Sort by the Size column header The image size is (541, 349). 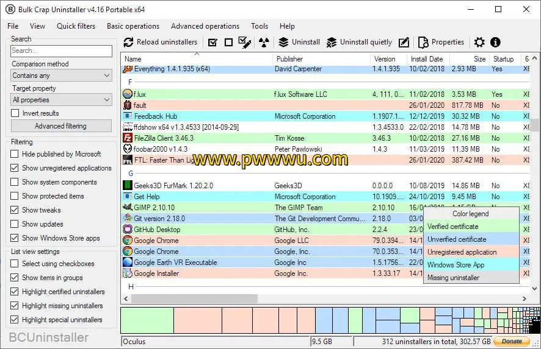point(470,59)
